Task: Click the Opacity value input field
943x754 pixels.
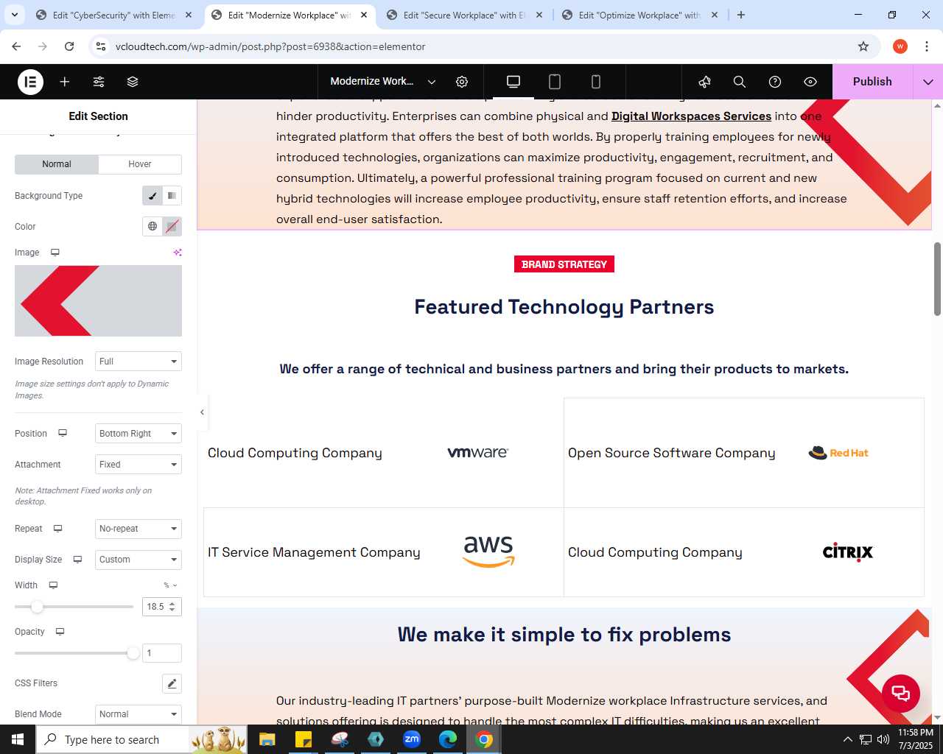Action: (x=161, y=653)
